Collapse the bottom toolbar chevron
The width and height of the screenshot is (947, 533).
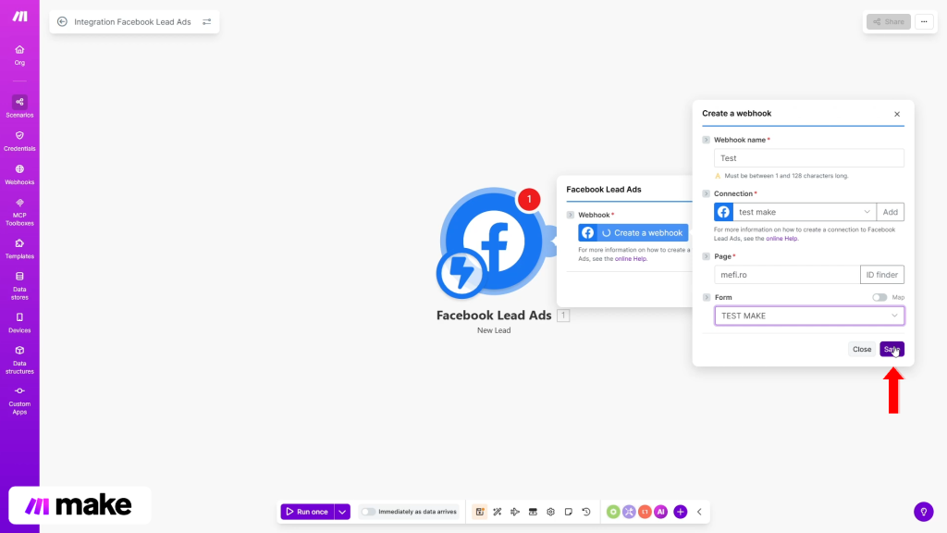pos(699,512)
